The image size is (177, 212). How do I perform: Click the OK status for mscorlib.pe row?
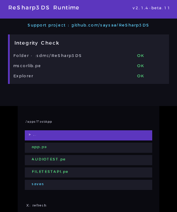click(x=140, y=66)
